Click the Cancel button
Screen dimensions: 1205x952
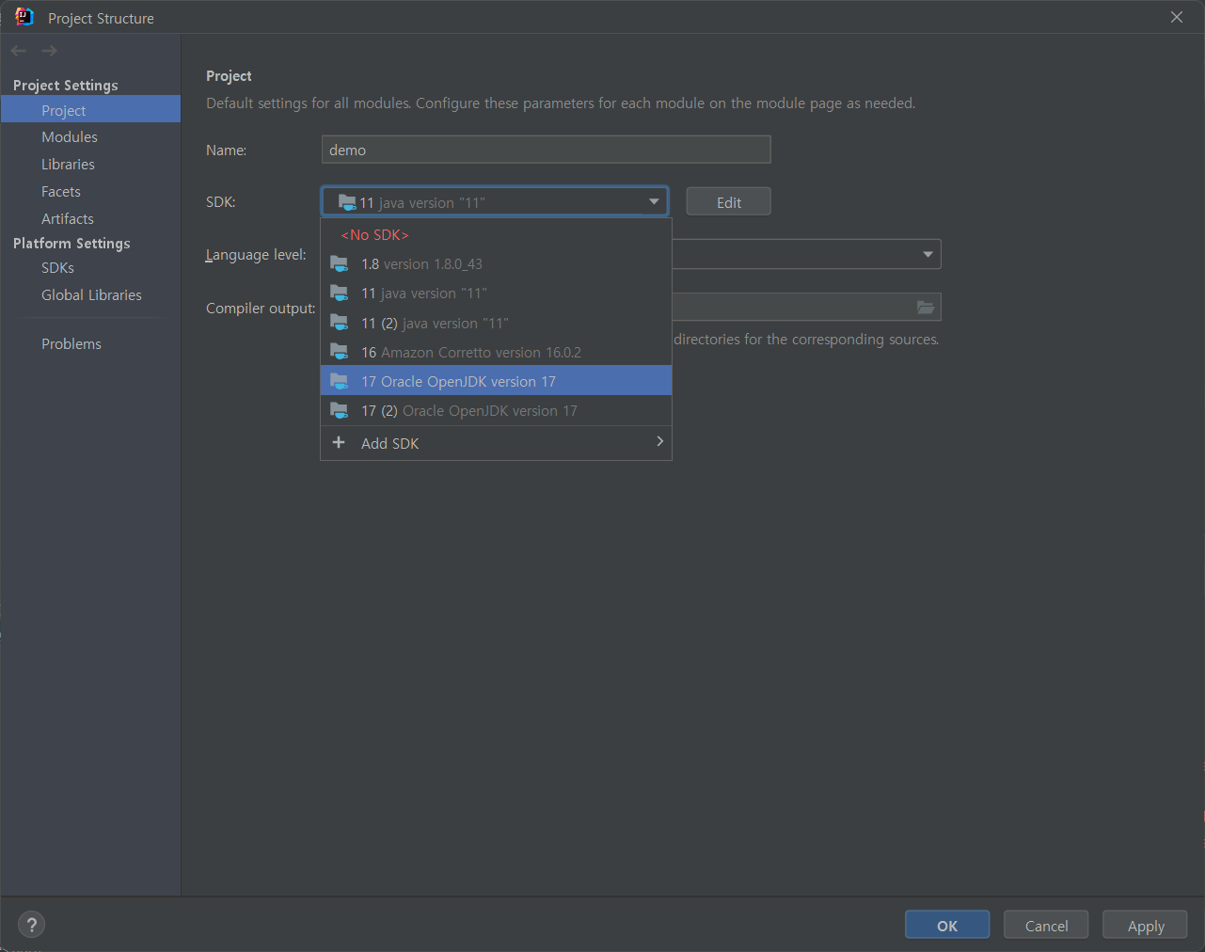[1046, 925]
